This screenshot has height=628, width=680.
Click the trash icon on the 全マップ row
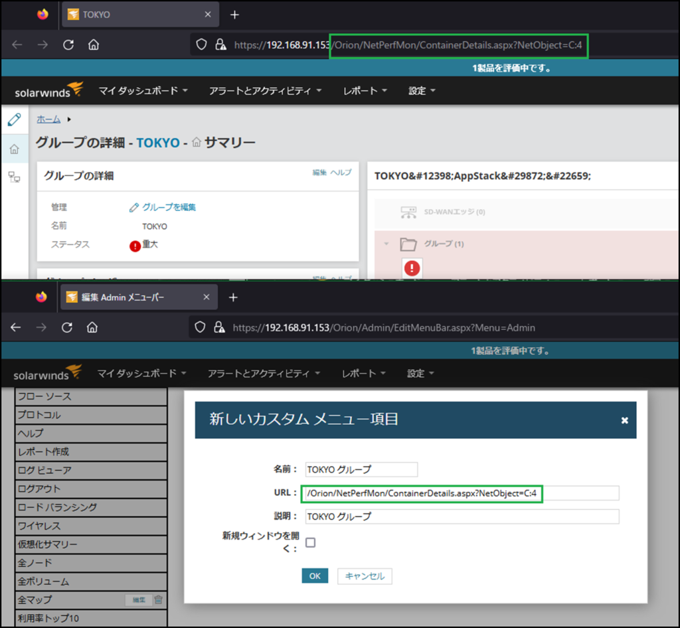pos(158,599)
